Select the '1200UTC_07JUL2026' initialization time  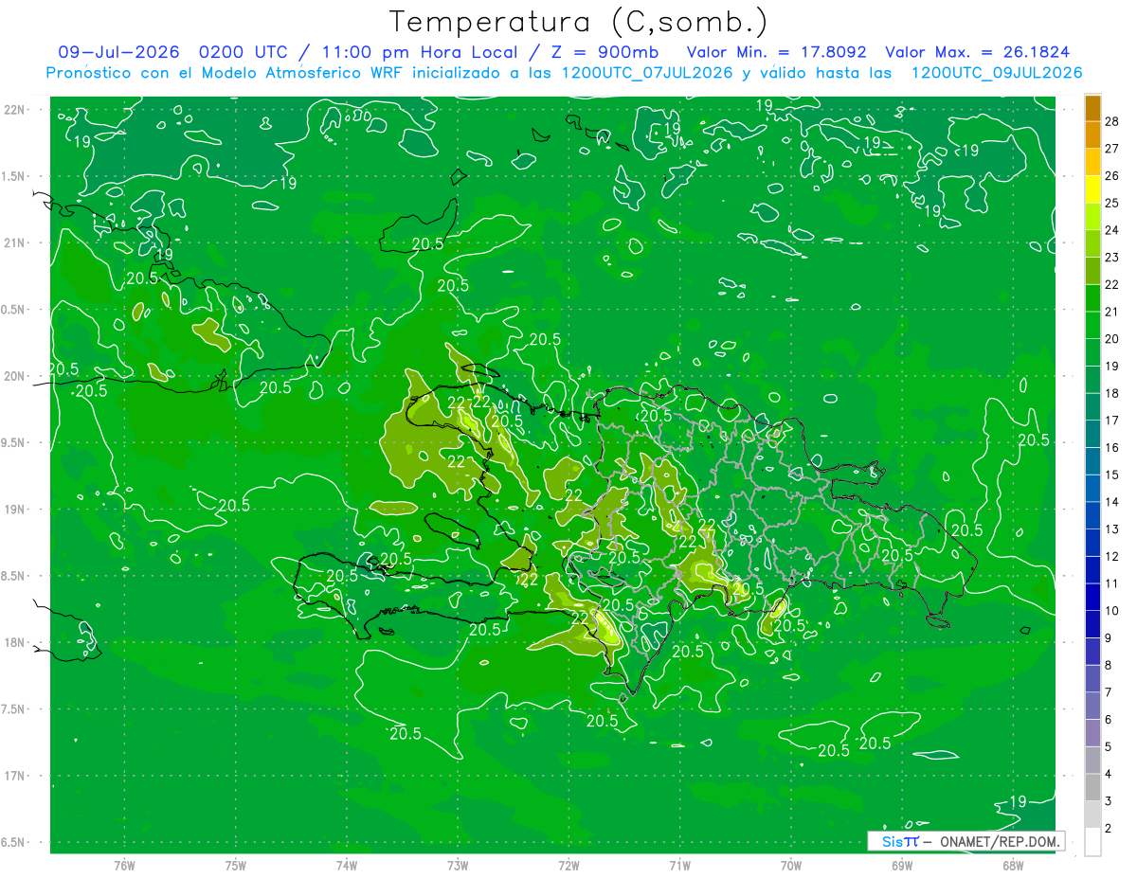(x=647, y=73)
